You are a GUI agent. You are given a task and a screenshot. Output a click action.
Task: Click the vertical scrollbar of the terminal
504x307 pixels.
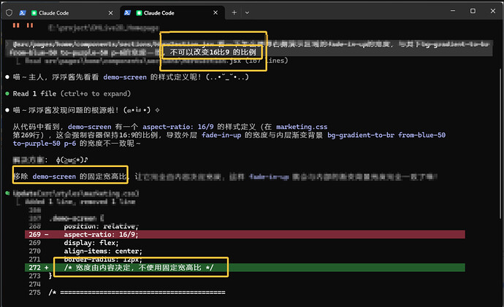[500, 144]
